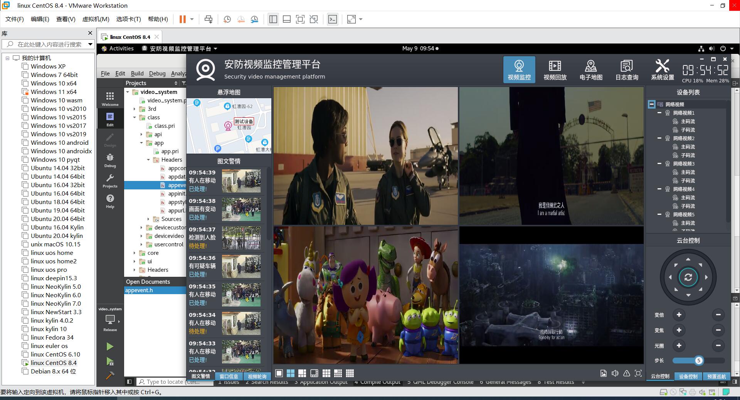Image resolution: width=740 pixels, height=400 pixels.
Task: Collapse the 网络视频2 device node
Action: 659,138
